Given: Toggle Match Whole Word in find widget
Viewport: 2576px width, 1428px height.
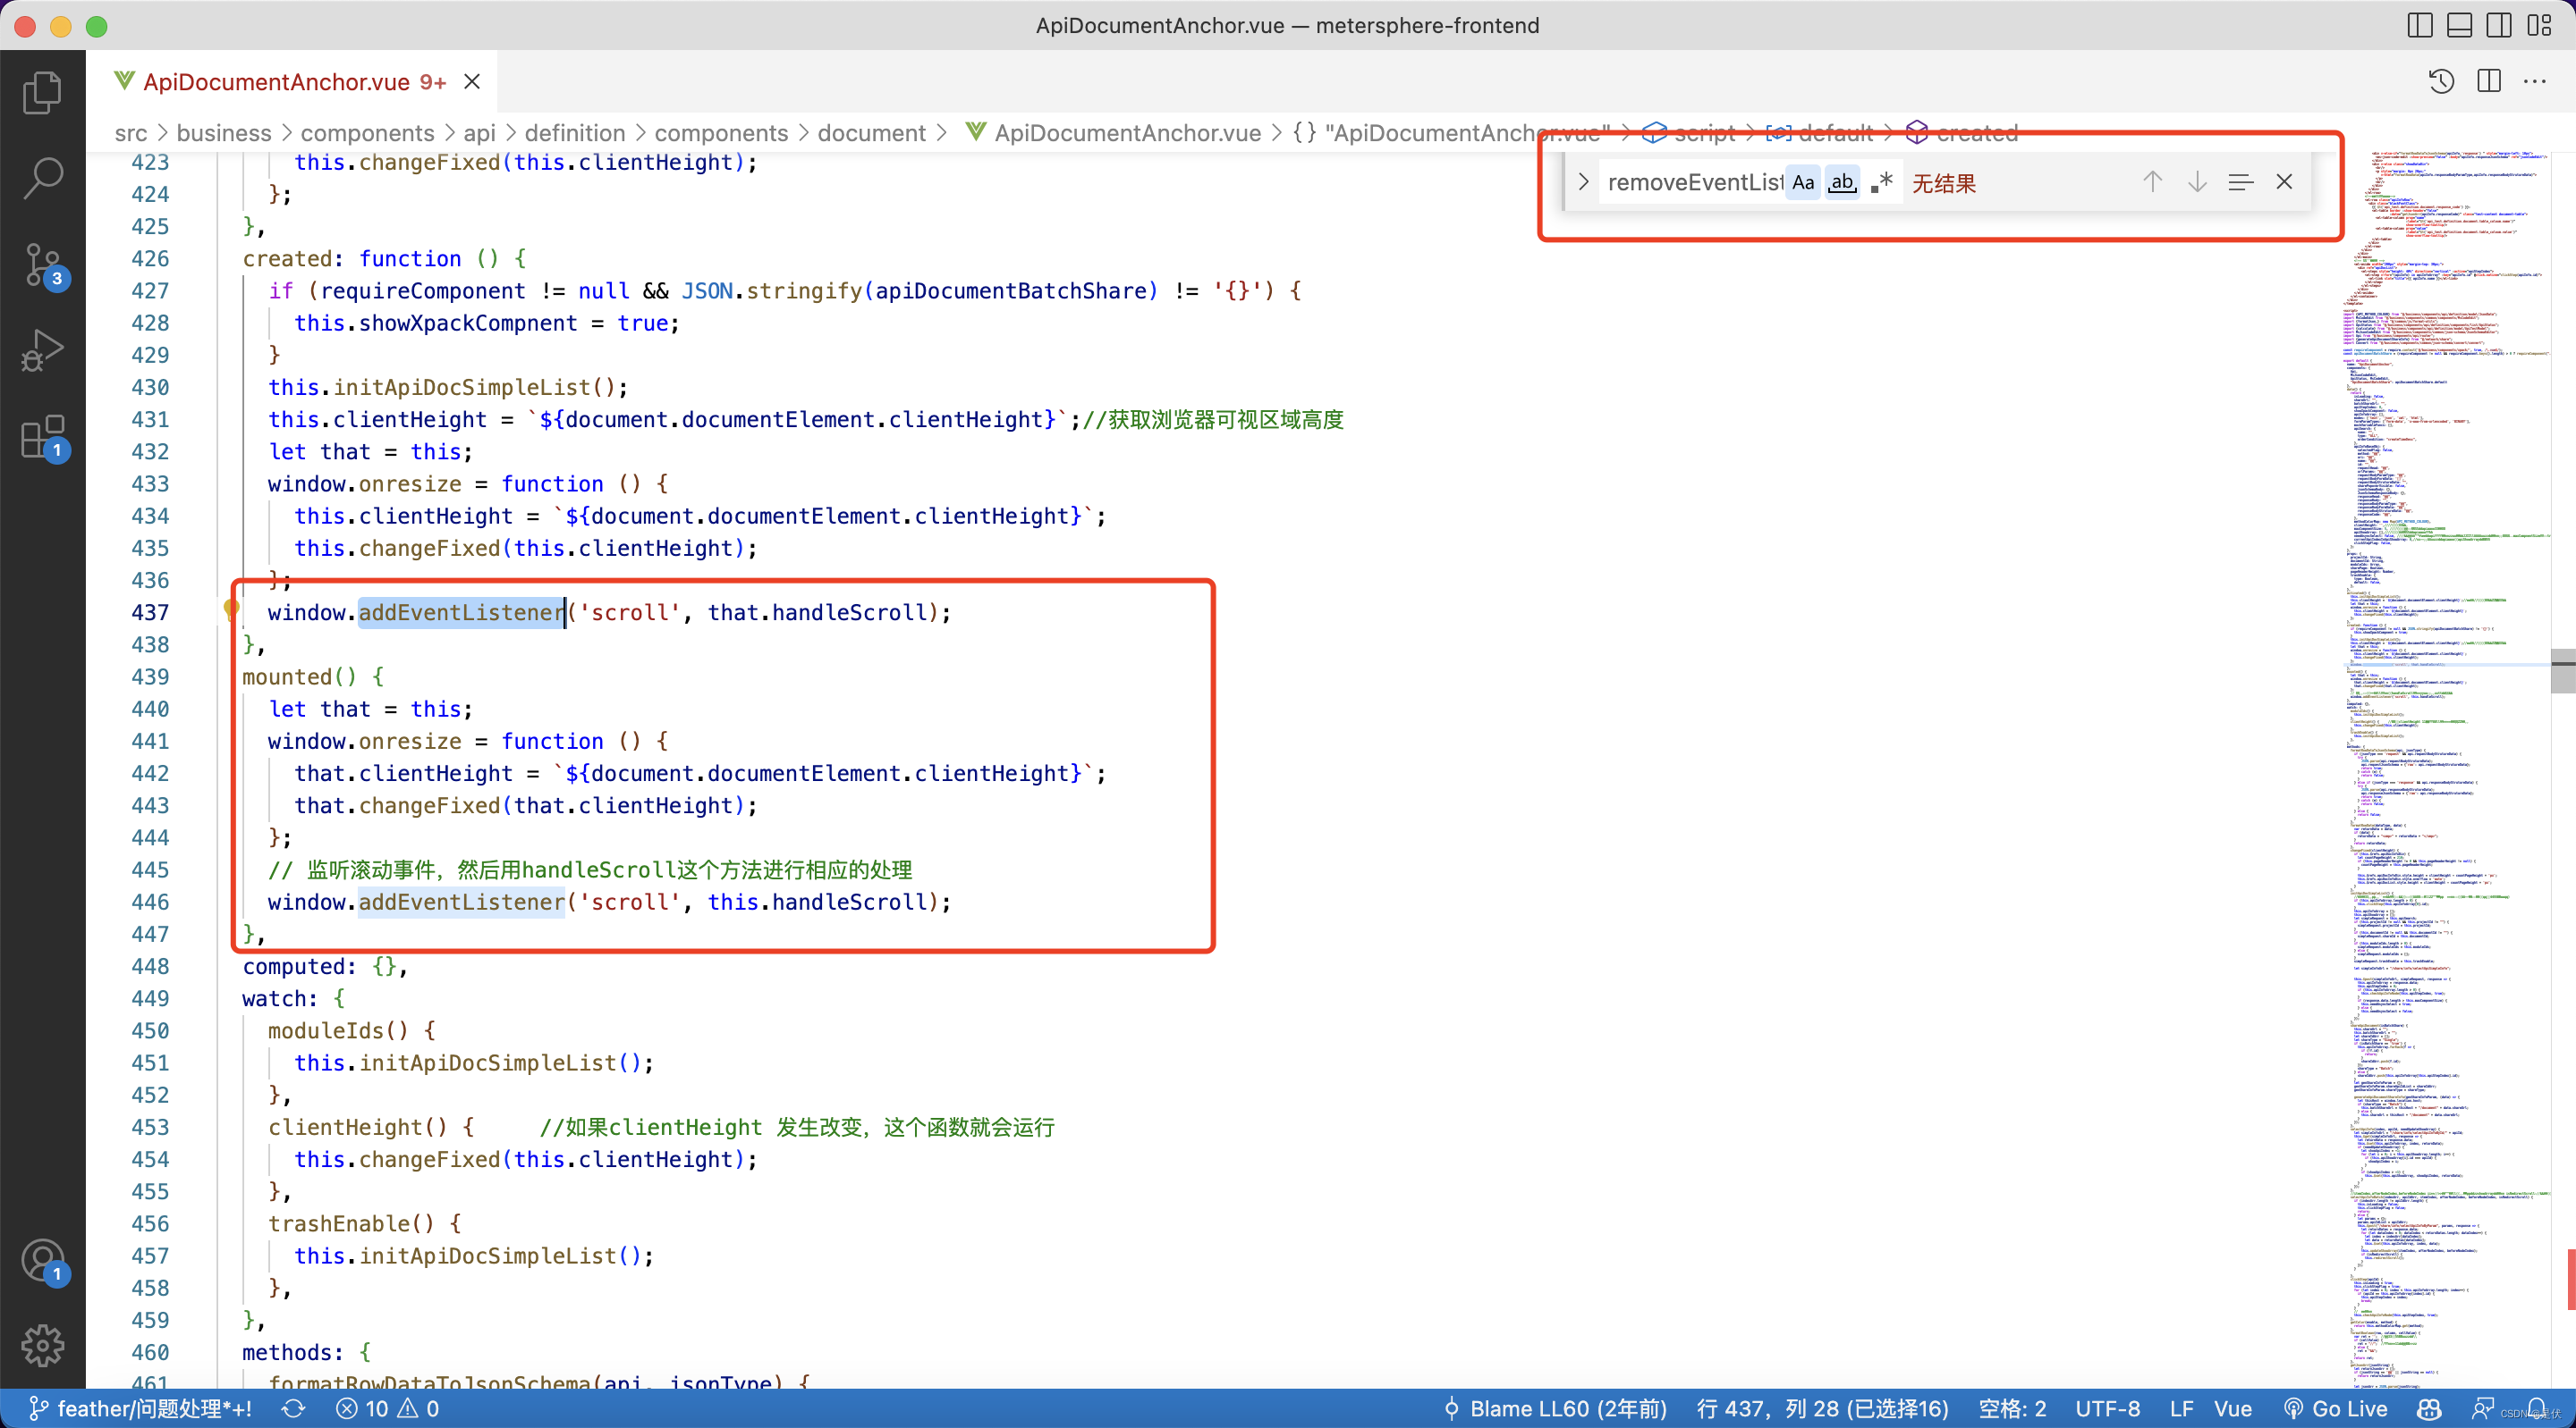Looking at the screenshot, I should pos(1842,183).
